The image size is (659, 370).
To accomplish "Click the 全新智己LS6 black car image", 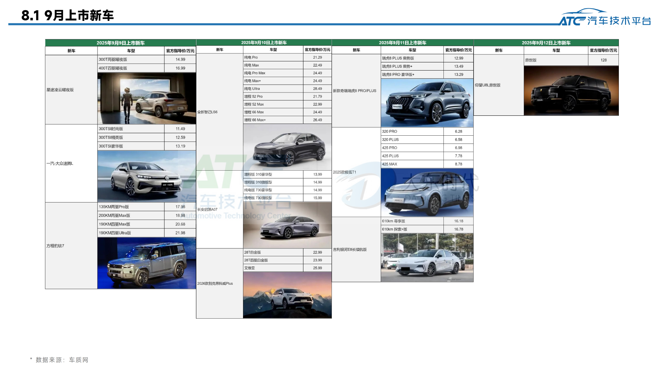I will 287,147.
